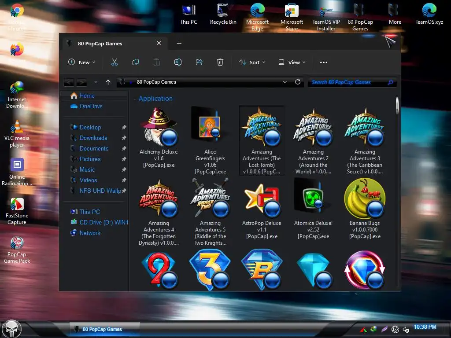451x338 pixels.
Task: Click the back navigation arrow
Action: (69, 82)
